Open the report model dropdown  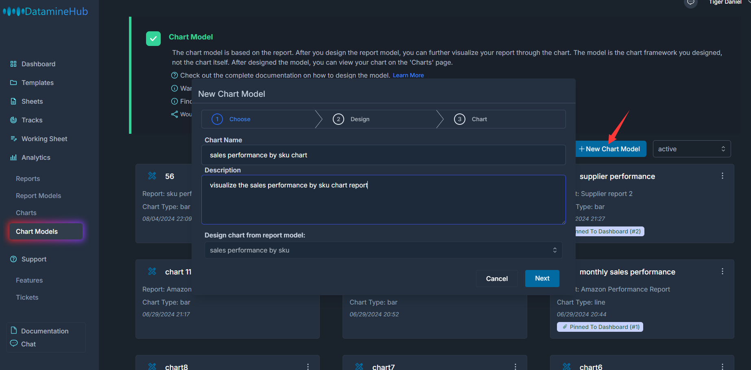tap(383, 250)
